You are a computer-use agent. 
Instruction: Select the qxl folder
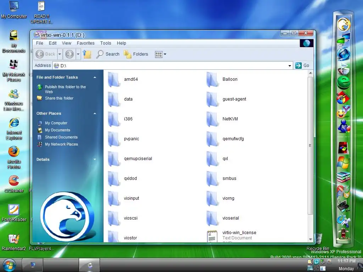click(x=217, y=159)
